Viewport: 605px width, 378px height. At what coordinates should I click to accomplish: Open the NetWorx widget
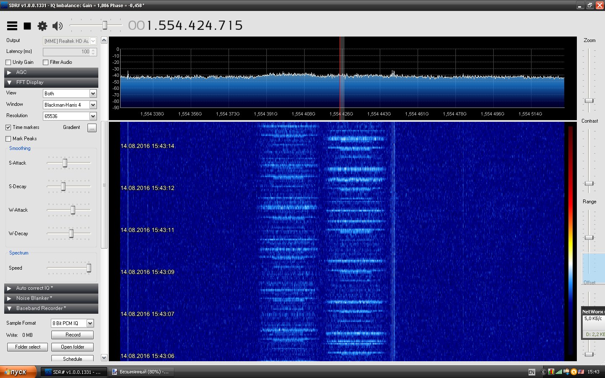593,323
